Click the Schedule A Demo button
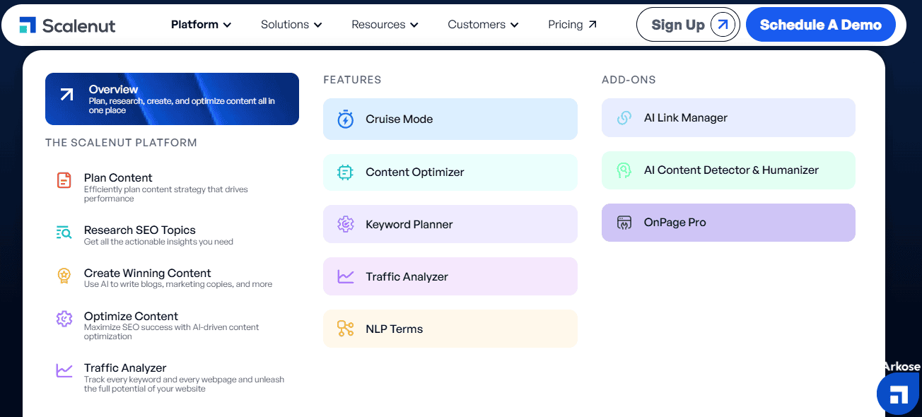Image resolution: width=922 pixels, height=417 pixels. pyautogui.click(x=821, y=25)
